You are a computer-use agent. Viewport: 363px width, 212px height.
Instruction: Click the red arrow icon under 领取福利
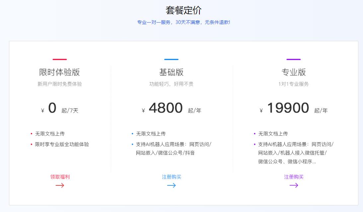(x=60, y=186)
